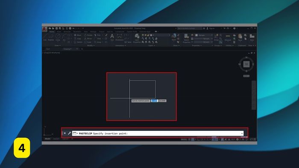Open the ByLayer color dropdown
The height and width of the screenshot is (168, 299).
[x=204, y=35]
